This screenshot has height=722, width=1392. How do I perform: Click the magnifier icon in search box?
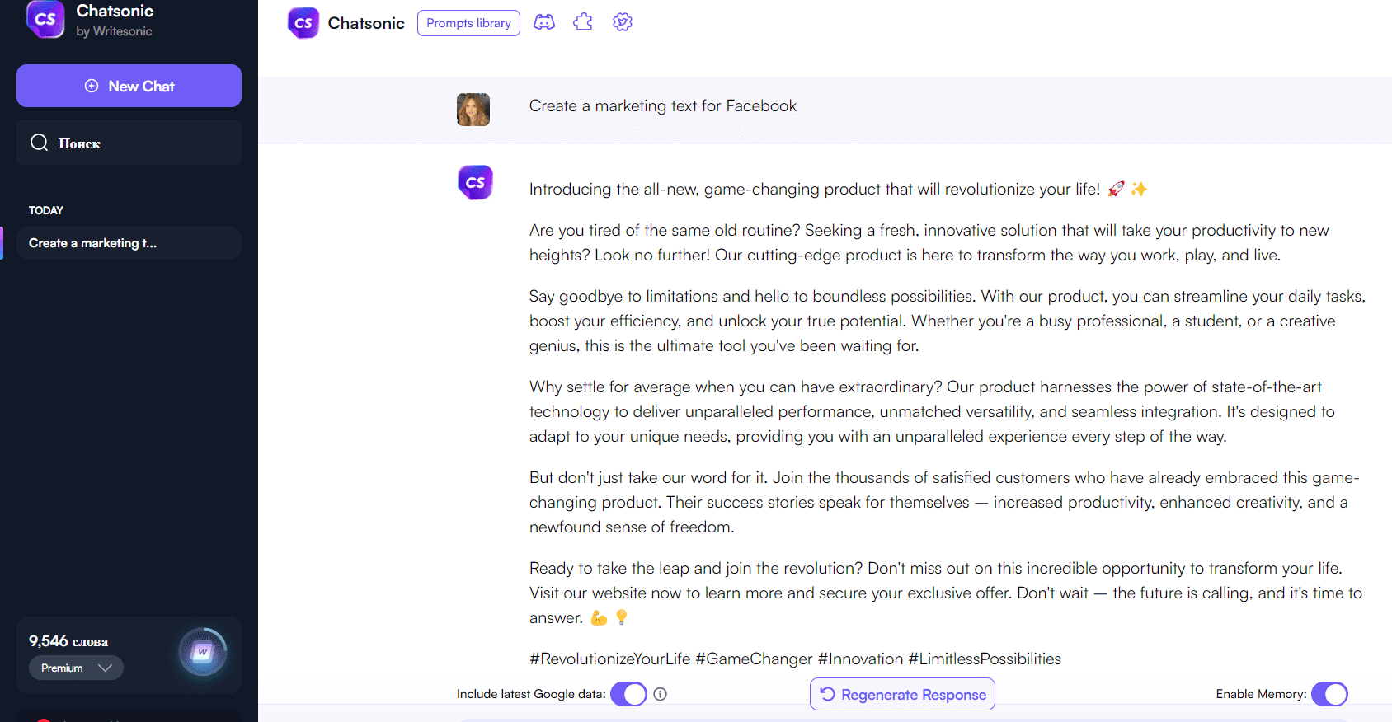pyautogui.click(x=39, y=143)
